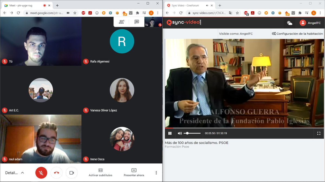Image resolution: width=325 pixels, height=182 pixels.
Task: Open a new tab in Sync Video window
Action: tap(220, 5)
